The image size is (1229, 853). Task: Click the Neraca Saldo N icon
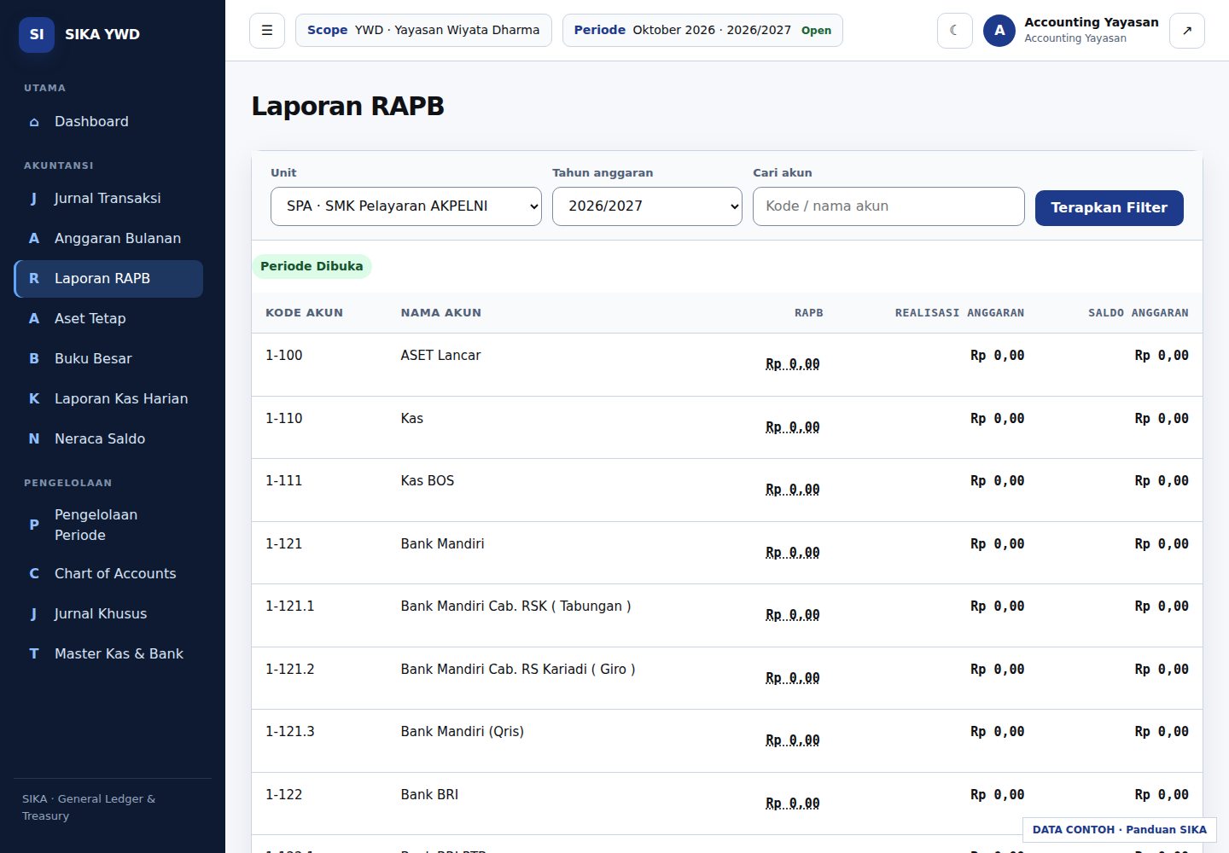[34, 439]
